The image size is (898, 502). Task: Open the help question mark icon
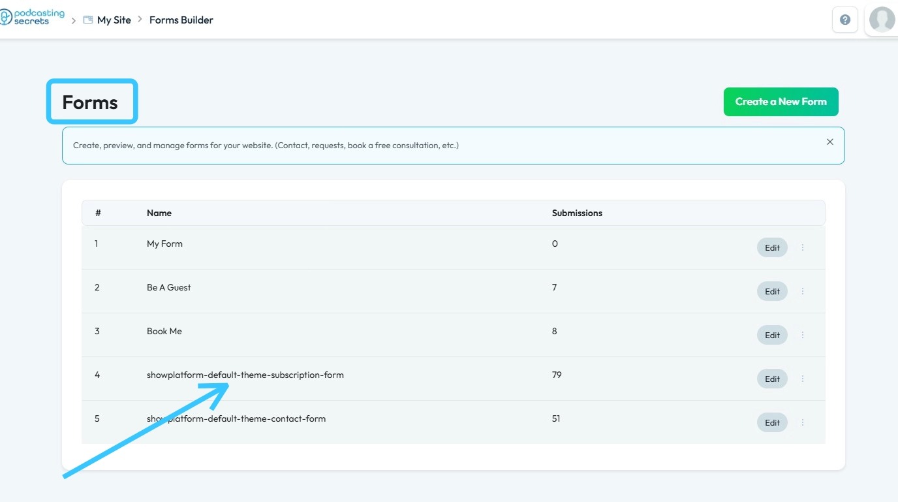845,20
